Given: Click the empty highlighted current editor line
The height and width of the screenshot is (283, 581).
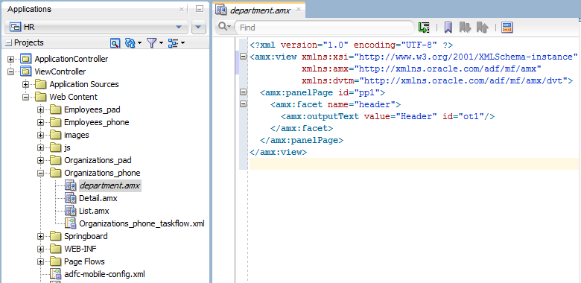Looking at the screenshot, I should (x=414, y=164).
